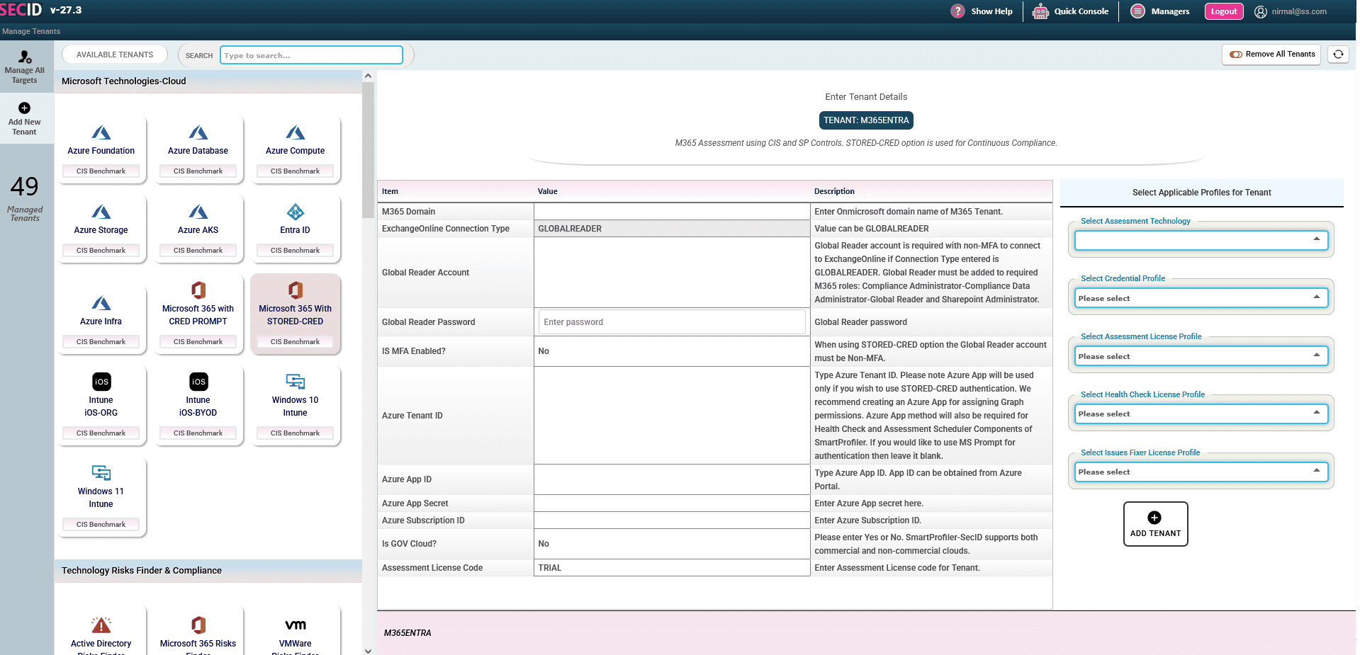
Task: Click the Manage Tenants breadcrumb text
Action: pyautogui.click(x=31, y=32)
